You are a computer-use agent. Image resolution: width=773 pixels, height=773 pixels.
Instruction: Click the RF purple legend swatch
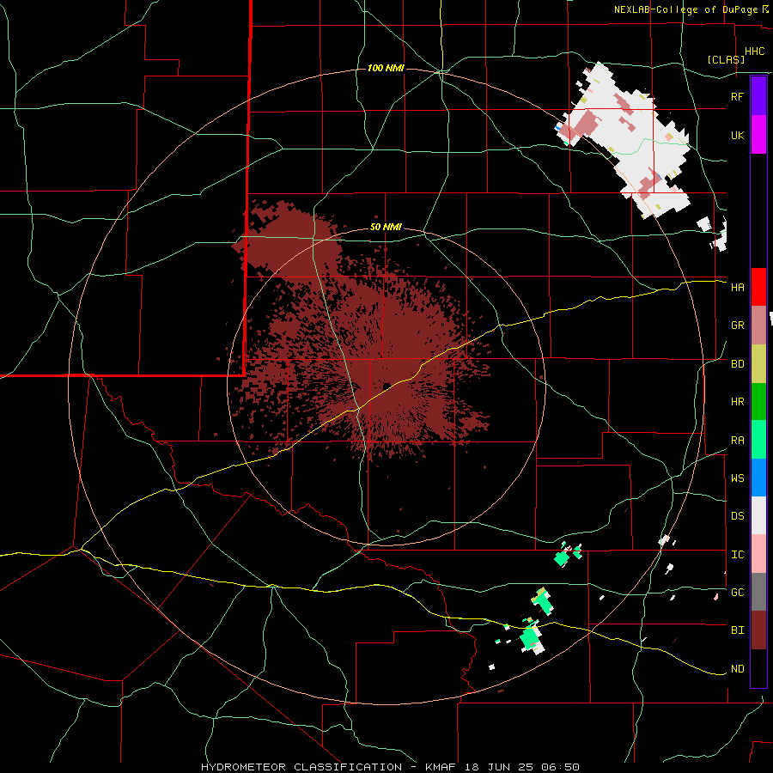tap(758, 96)
